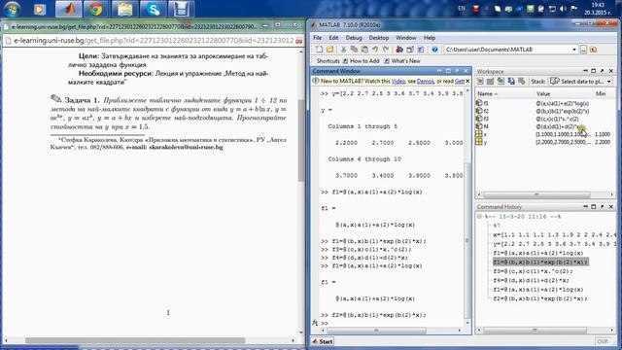Open the Desktop menu
This screenshot has height=350, width=622.
coord(379,38)
